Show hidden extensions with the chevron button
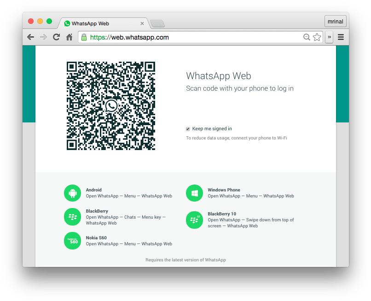 point(329,37)
